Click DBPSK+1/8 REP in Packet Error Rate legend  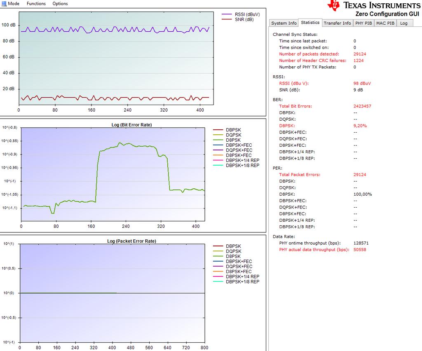(x=236, y=282)
